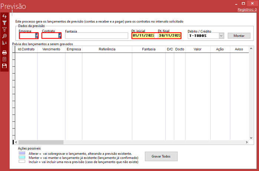This screenshot has height=171, width=259.
Task: Click the magnifier search icon in sidebar
Action: [4, 36]
